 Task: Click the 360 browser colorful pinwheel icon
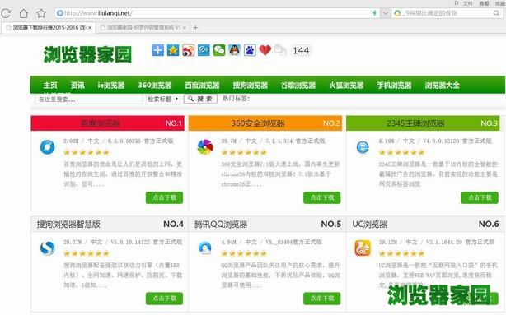(205, 147)
